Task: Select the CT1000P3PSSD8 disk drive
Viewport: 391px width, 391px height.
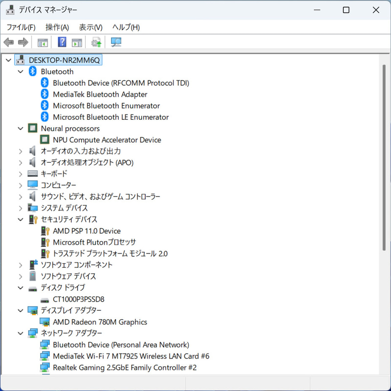Action: [78, 299]
